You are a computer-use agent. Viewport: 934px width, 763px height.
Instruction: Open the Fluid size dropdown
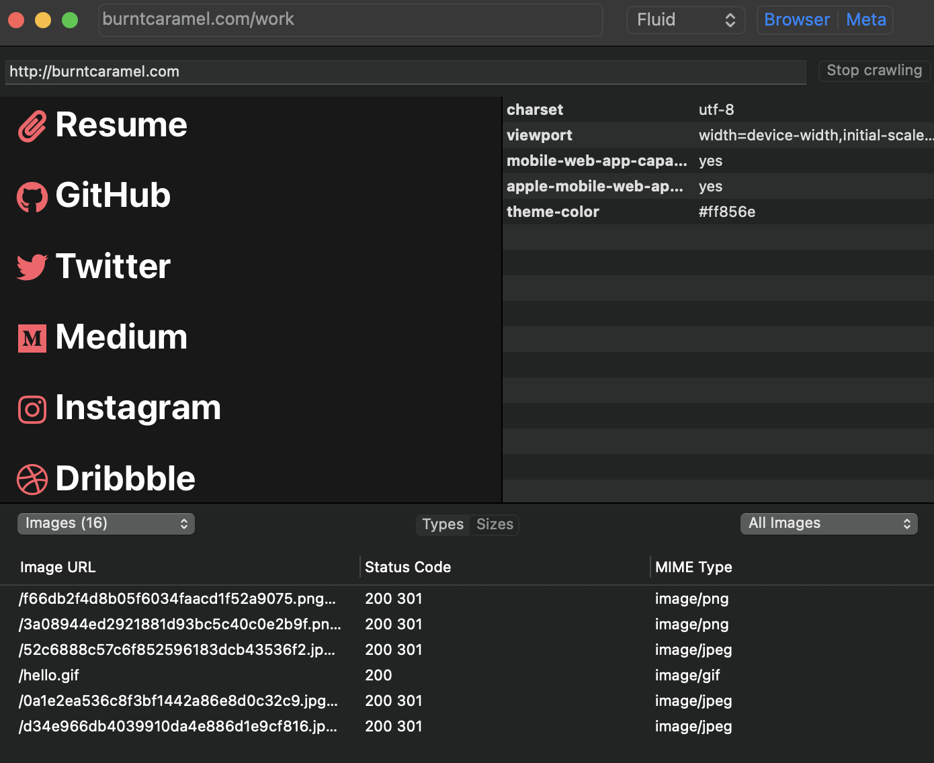[x=685, y=19]
